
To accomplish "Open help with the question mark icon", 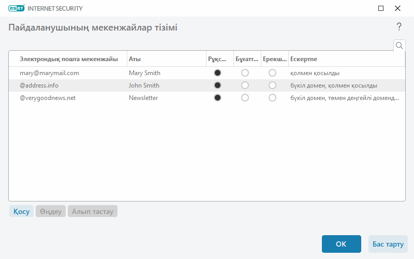I will tap(399, 27).
